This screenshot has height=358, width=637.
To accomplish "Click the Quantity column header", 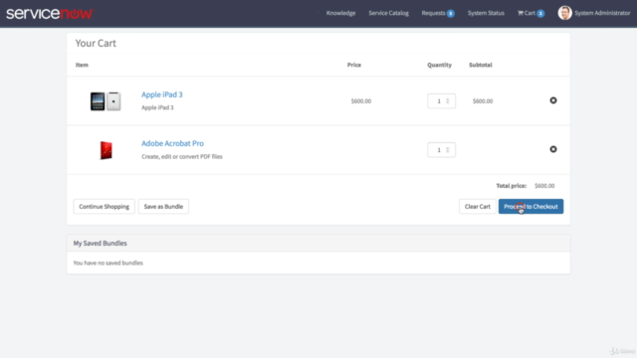I will click(x=439, y=65).
